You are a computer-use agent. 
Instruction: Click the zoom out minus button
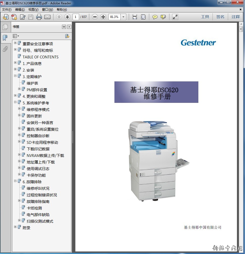coord(95,17)
